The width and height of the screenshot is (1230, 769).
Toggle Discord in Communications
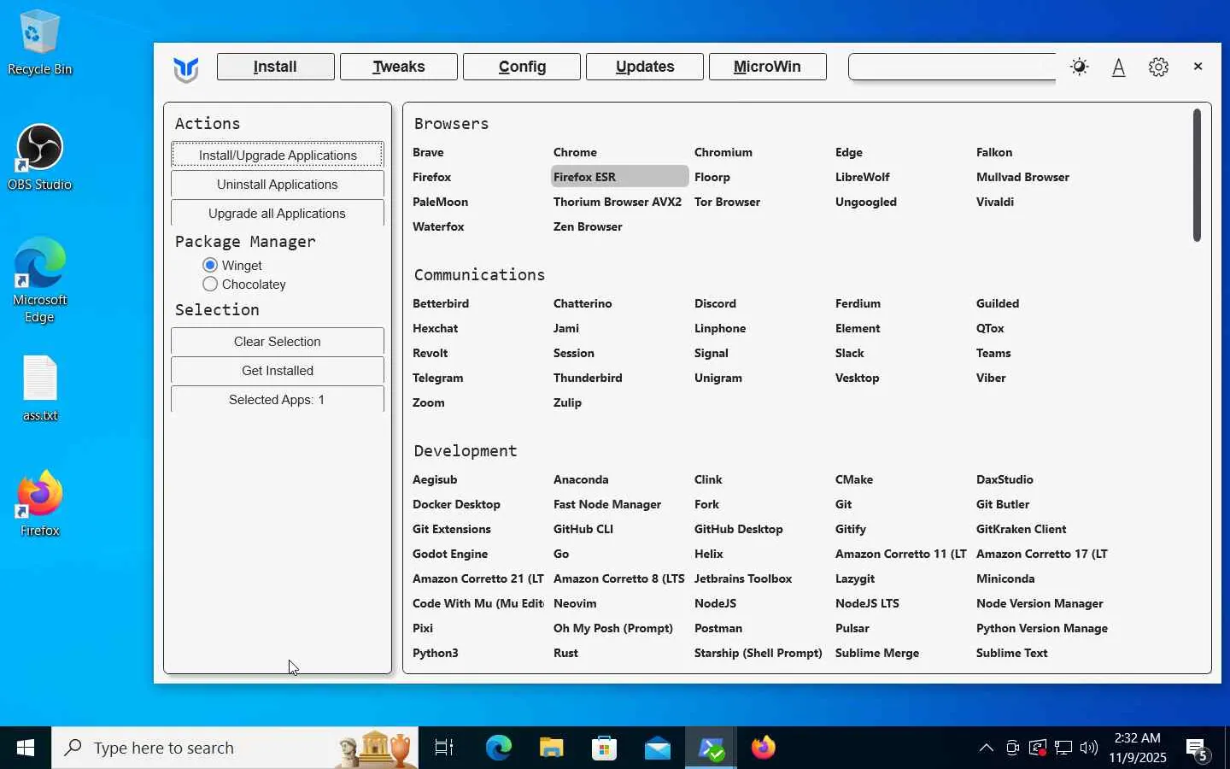pyautogui.click(x=715, y=303)
